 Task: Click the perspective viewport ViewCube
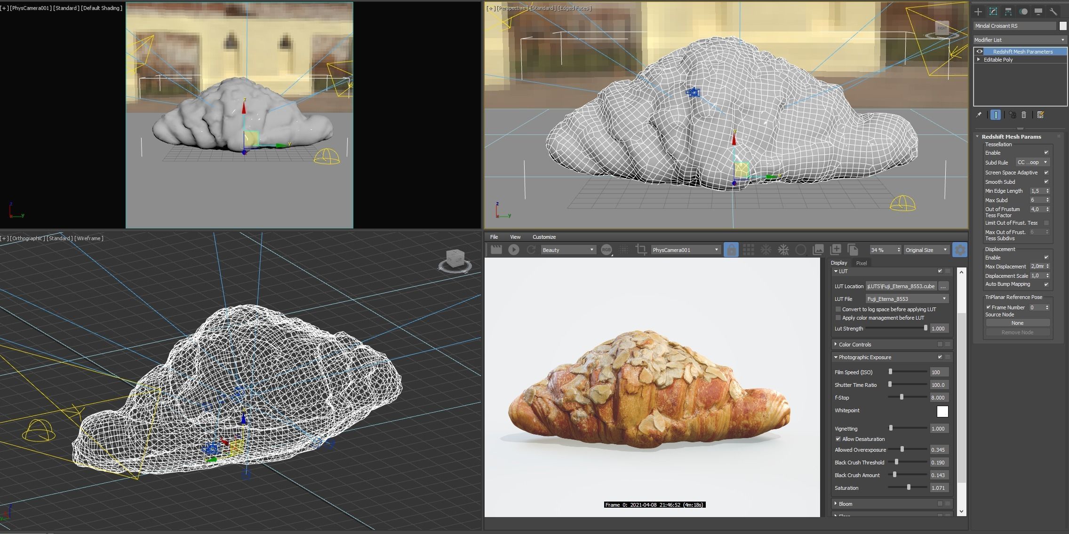(x=942, y=29)
